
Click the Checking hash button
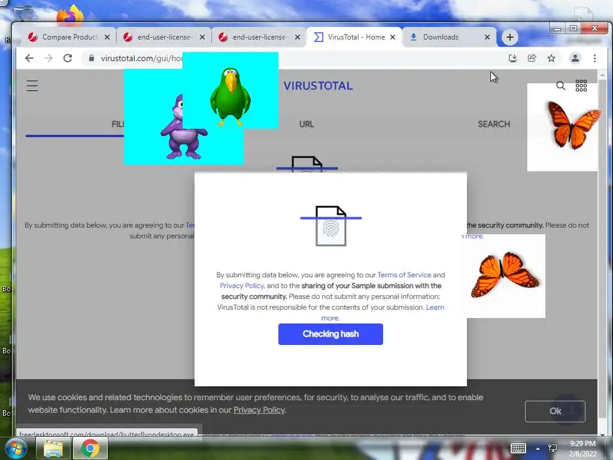coord(330,334)
